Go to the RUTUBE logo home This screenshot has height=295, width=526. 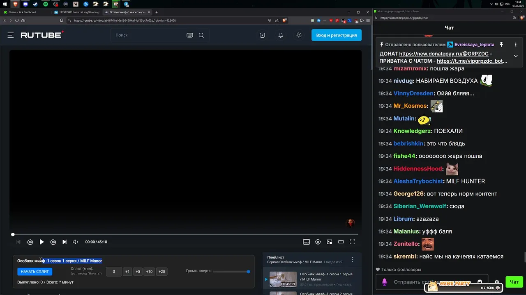coord(42,35)
